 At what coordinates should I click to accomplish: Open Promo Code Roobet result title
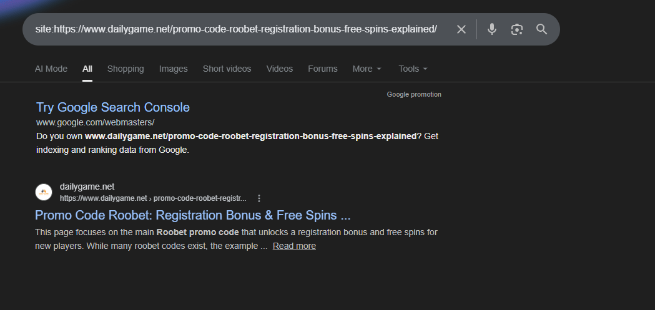193,215
